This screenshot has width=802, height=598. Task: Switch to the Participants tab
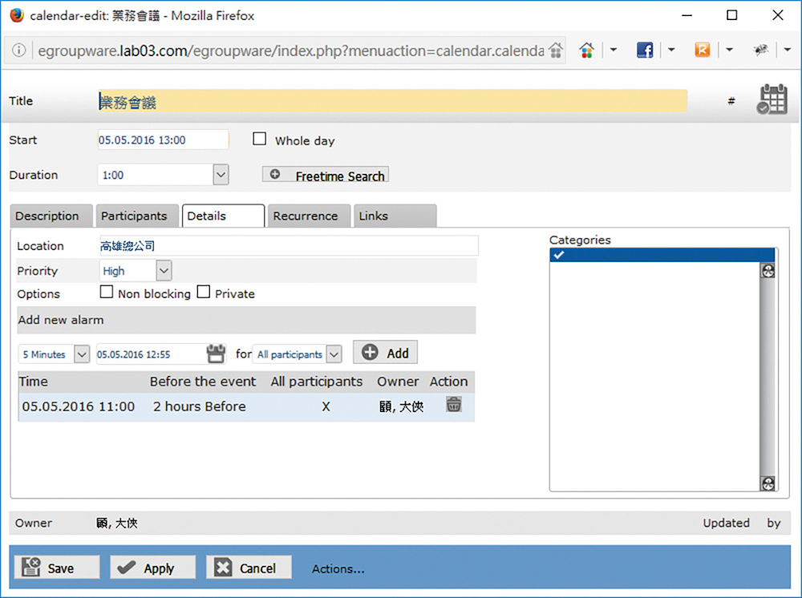click(x=137, y=216)
